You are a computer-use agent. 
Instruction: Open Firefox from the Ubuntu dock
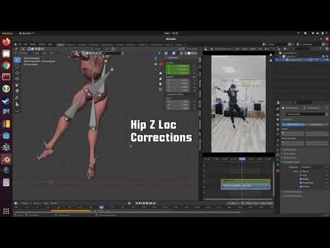point(6,42)
